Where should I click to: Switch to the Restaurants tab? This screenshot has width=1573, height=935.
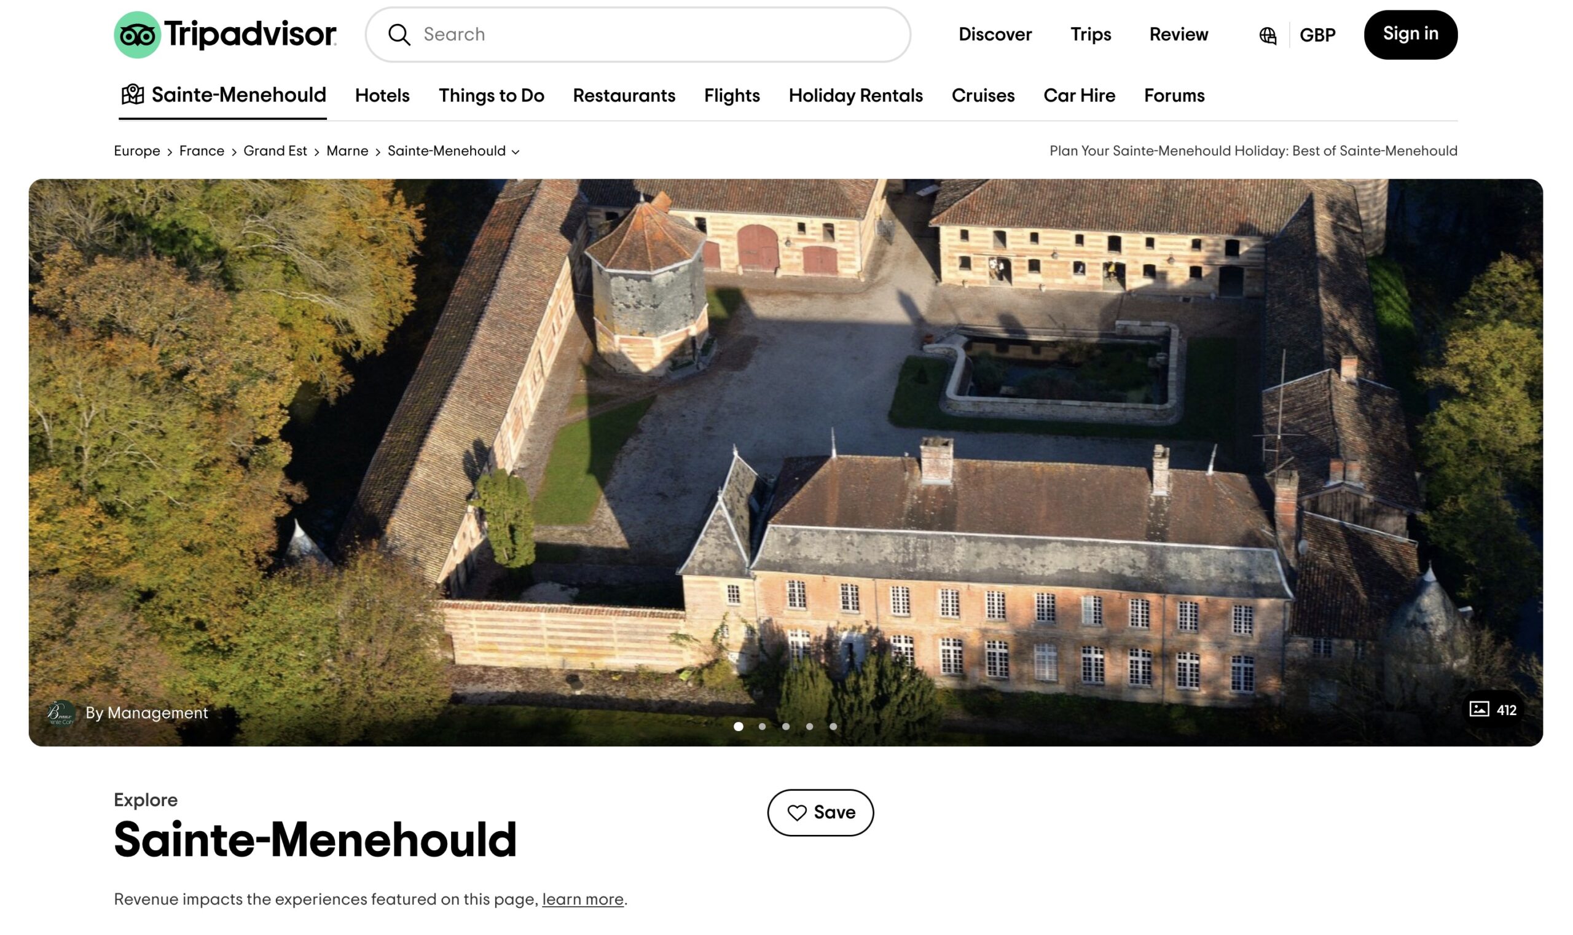[623, 96]
